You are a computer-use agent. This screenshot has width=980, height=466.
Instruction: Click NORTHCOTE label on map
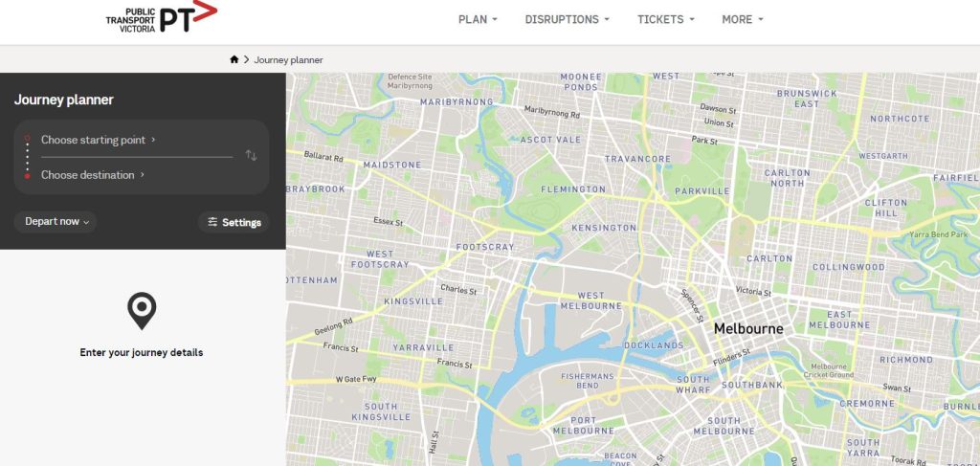tap(900, 119)
